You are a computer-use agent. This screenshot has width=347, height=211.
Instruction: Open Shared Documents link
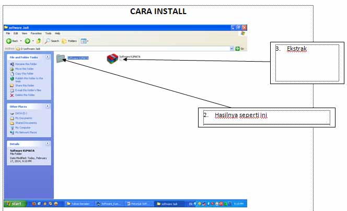26,123
